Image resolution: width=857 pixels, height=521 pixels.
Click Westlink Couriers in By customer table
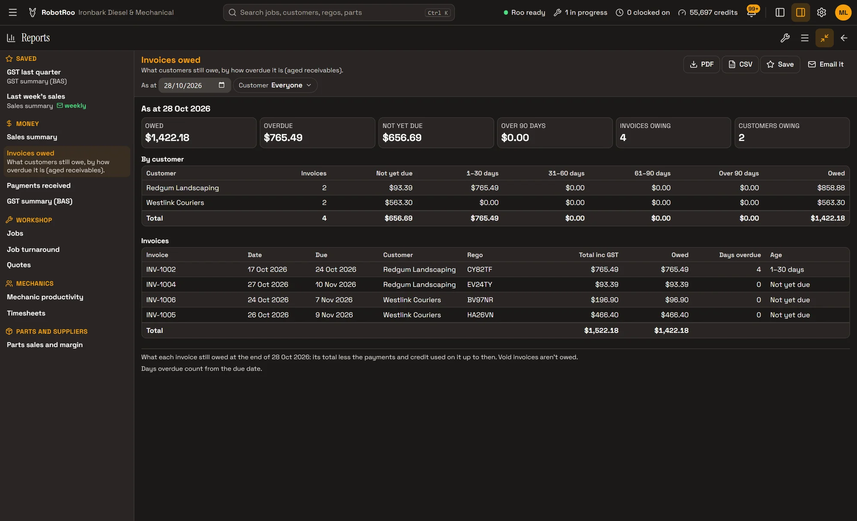tap(175, 203)
